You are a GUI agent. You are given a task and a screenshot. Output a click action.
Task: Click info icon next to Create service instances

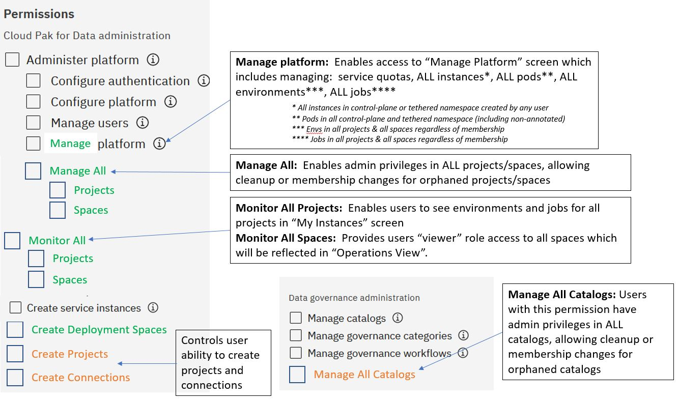[x=153, y=307]
